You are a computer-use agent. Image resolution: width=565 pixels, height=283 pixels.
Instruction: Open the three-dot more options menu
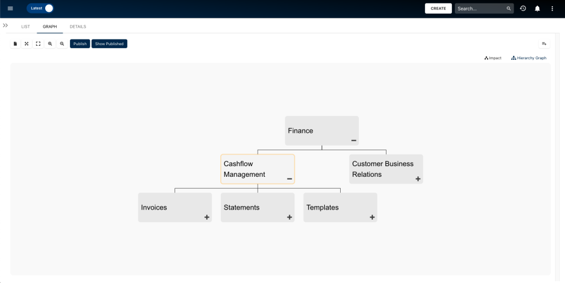coord(552,8)
